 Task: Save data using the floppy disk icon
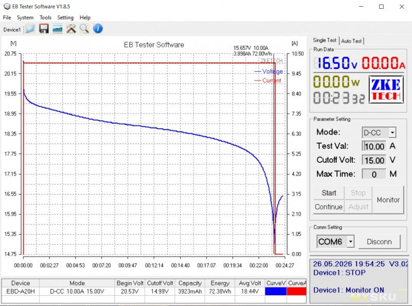[x=44, y=29]
